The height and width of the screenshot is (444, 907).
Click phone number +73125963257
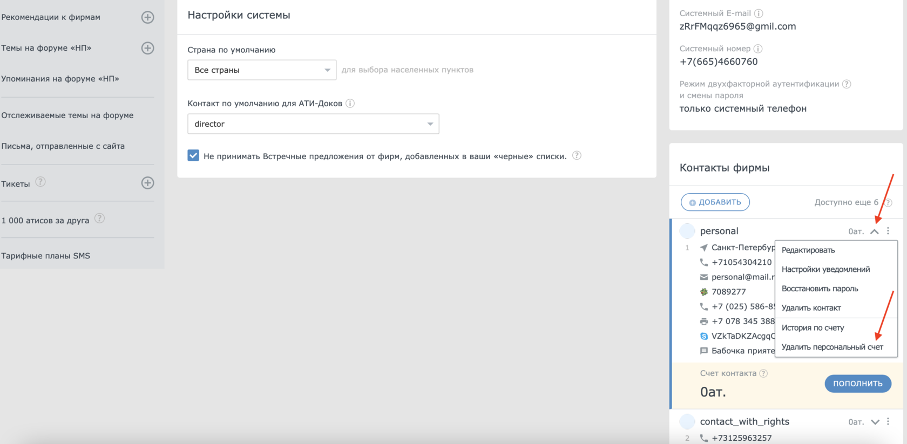(x=741, y=438)
